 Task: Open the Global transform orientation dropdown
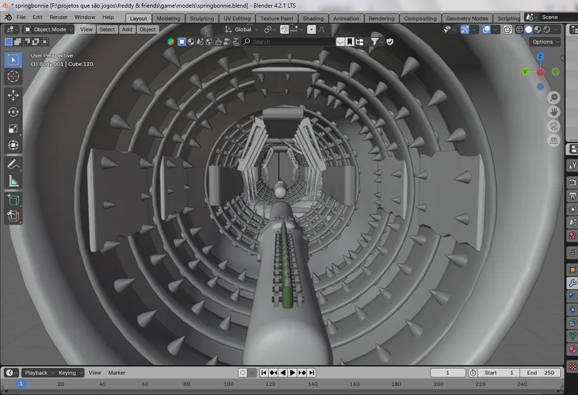pos(241,29)
